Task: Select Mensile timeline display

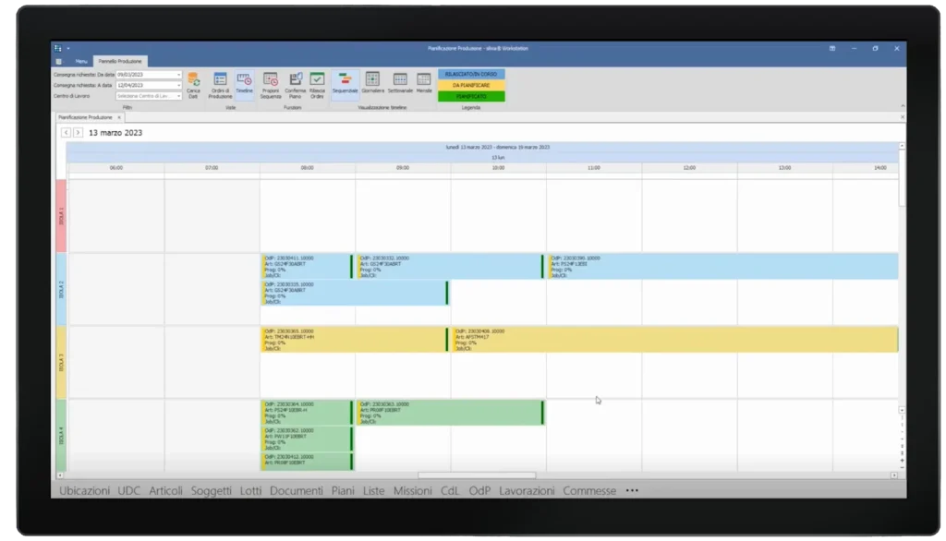Action: coord(424,84)
